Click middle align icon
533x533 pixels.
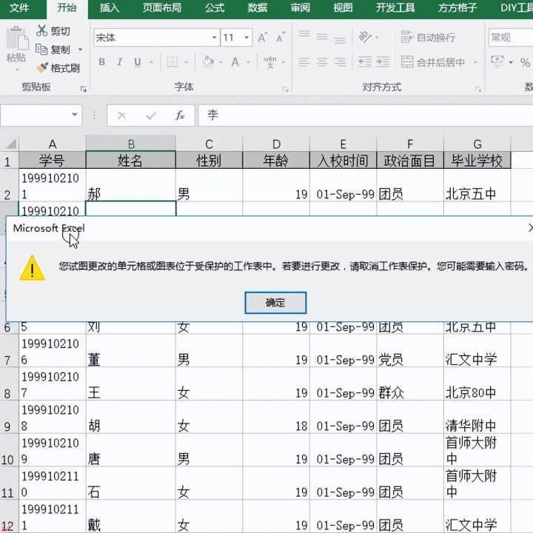tap(322, 36)
